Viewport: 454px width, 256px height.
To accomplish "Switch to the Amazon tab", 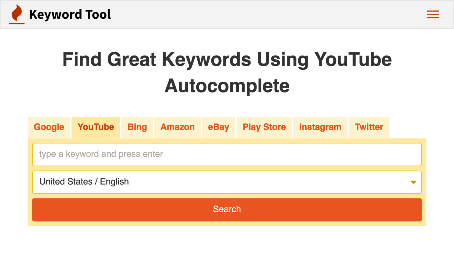I will click(178, 127).
